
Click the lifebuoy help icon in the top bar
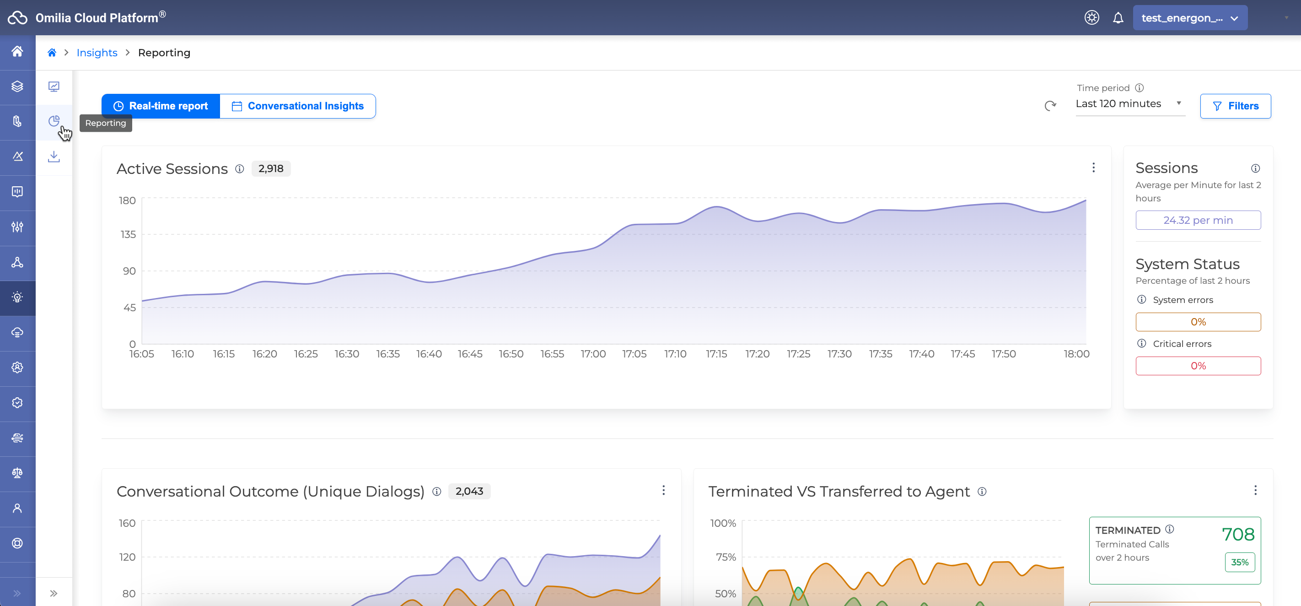[1091, 18]
